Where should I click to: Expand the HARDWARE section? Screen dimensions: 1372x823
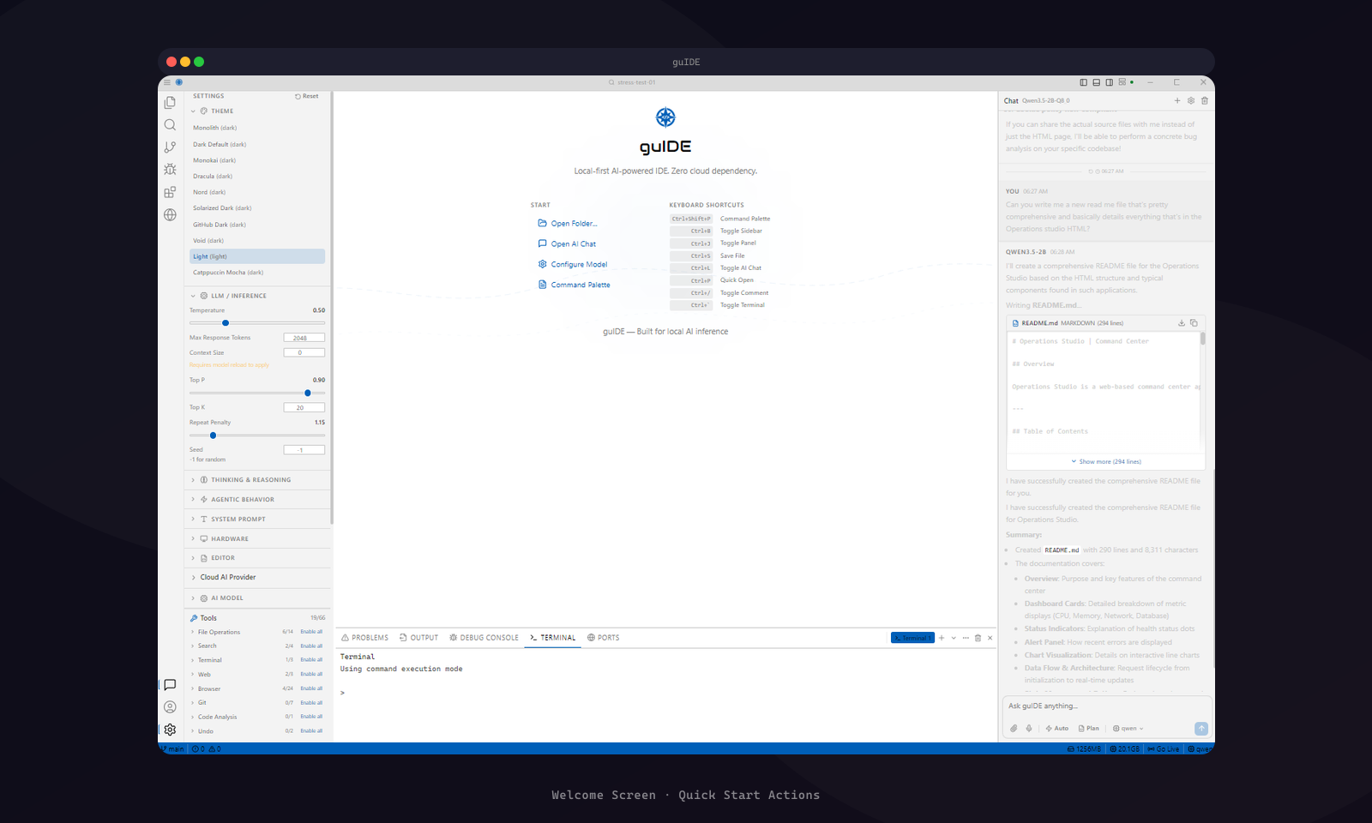coord(257,538)
